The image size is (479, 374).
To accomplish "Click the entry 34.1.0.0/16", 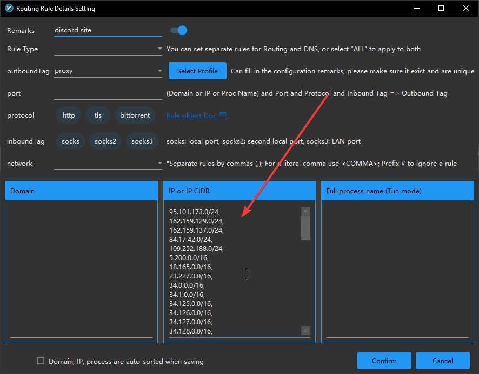I will tap(187, 294).
